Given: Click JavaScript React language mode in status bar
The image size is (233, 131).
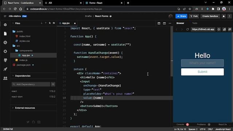Looking at the screenshot, I should 223,129.
